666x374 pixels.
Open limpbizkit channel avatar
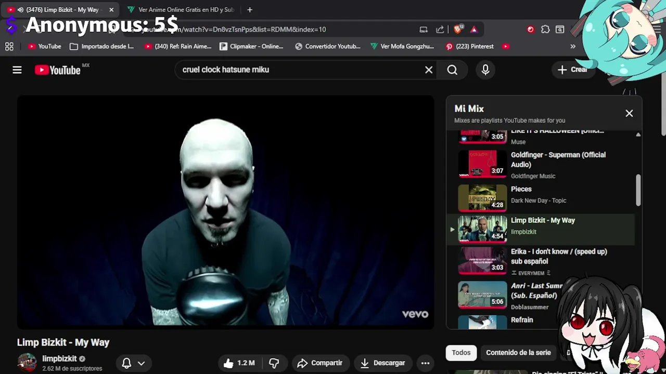click(x=27, y=363)
